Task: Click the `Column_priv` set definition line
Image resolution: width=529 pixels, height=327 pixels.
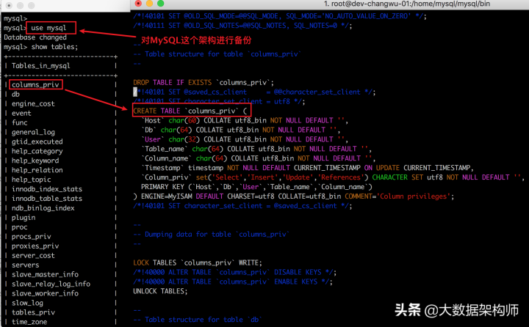Action: (x=333, y=177)
